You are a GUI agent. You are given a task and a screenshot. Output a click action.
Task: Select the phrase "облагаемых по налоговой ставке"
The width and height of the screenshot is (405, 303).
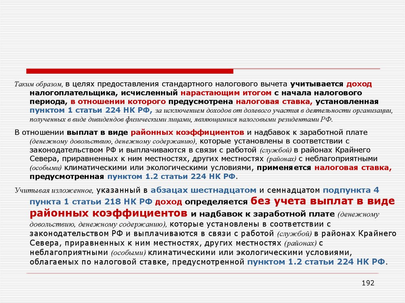tap(99, 262)
